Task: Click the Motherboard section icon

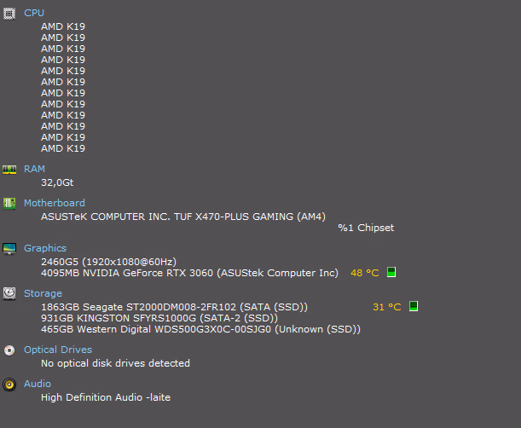Action: point(9,204)
